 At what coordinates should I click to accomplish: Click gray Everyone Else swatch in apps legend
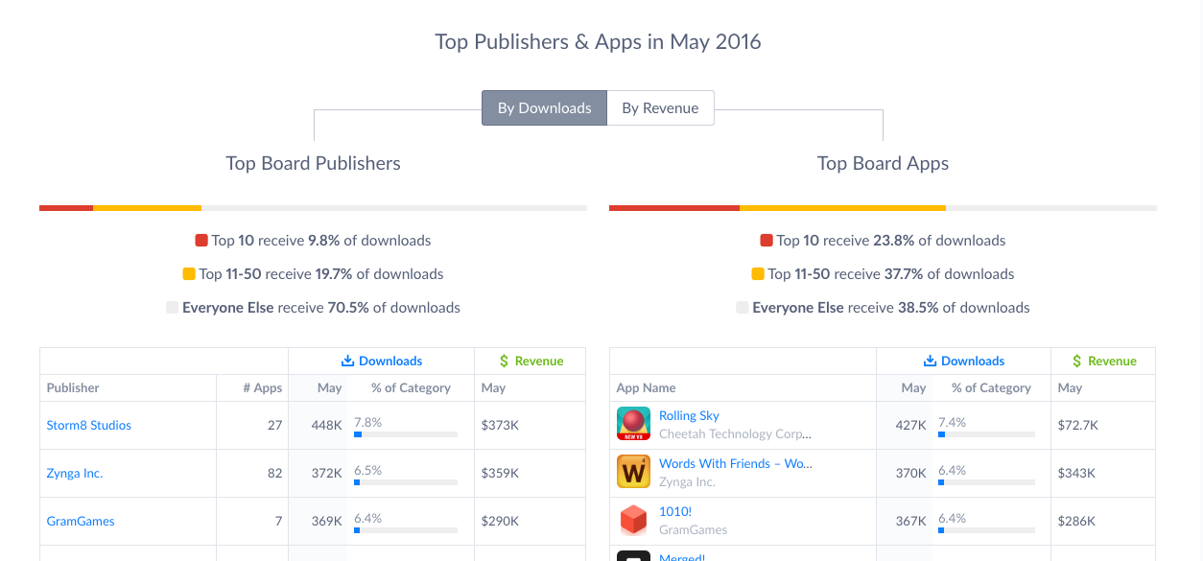tap(743, 308)
